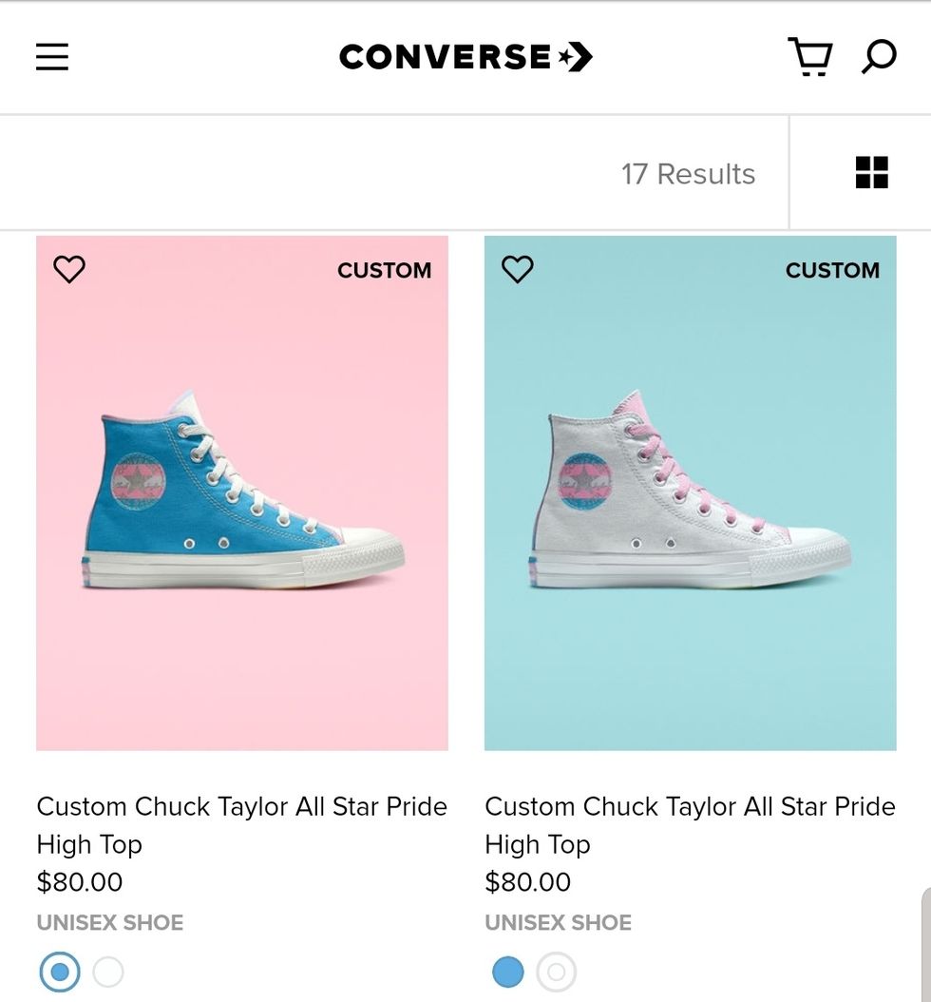This screenshot has width=931, height=1002.
Task: Select blue swatch under left product
Action: (60, 973)
